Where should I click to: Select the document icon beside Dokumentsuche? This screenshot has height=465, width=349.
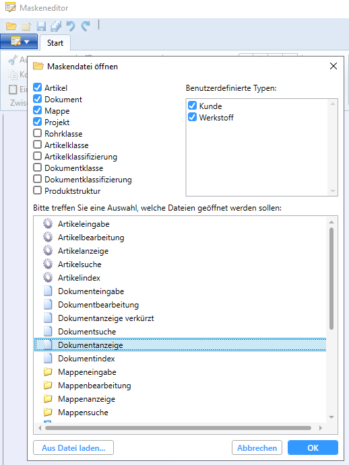pyautogui.click(x=48, y=331)
